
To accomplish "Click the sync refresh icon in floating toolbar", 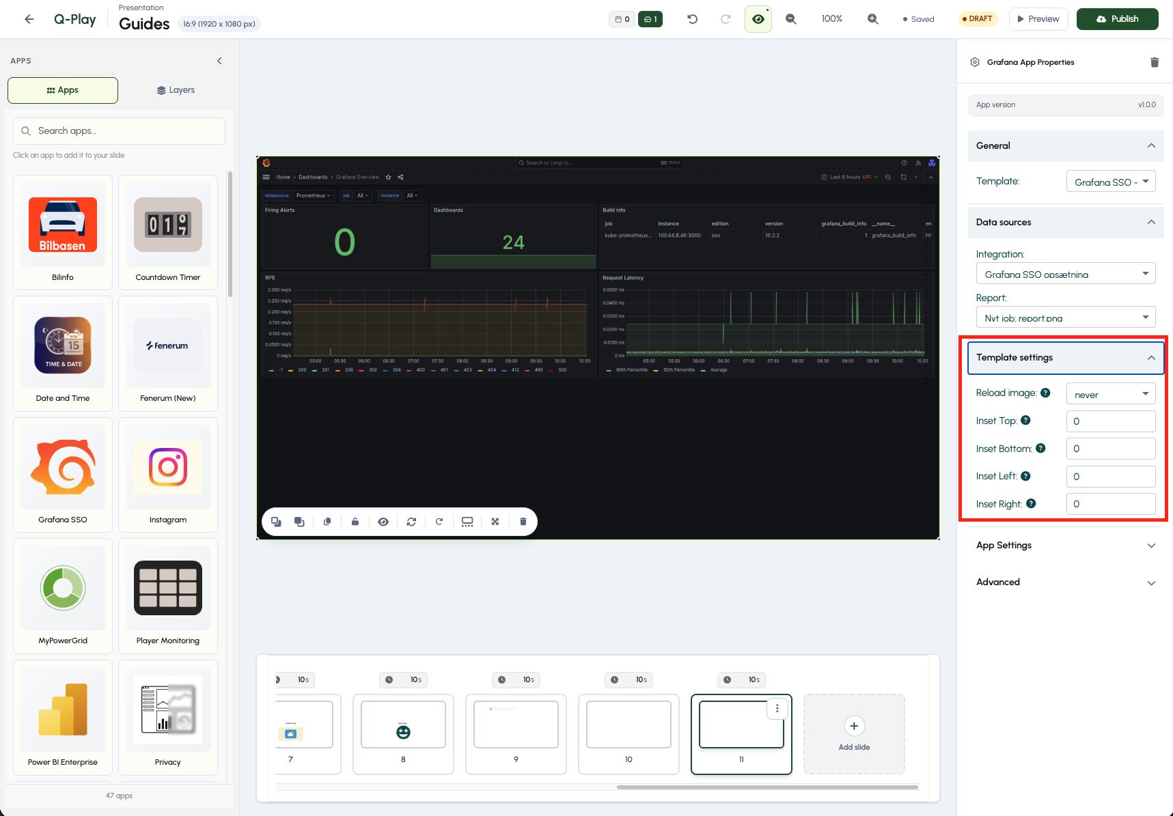I will tap(411, 522).
